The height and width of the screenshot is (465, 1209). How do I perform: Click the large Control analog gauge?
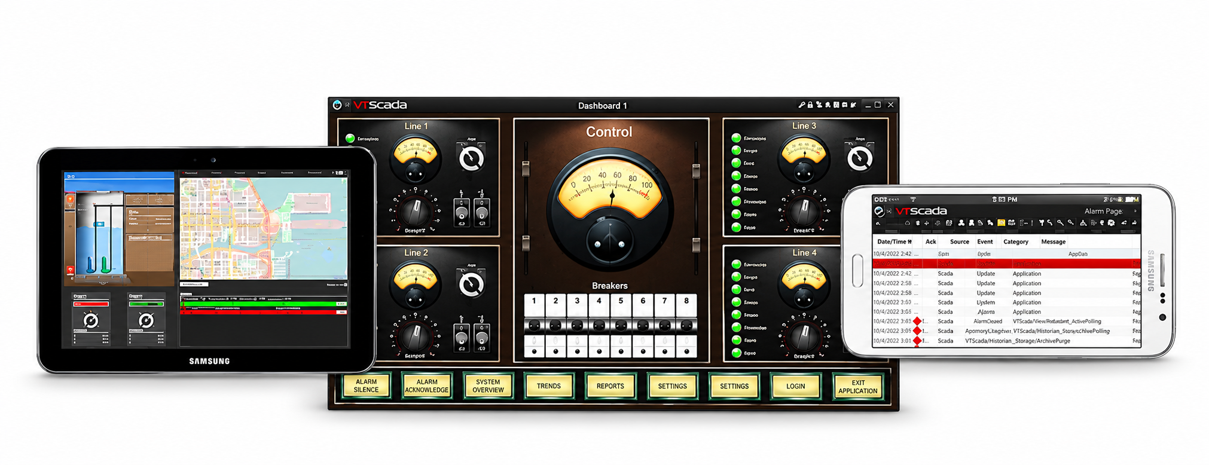pyautogui.click(x=610, y=209)
